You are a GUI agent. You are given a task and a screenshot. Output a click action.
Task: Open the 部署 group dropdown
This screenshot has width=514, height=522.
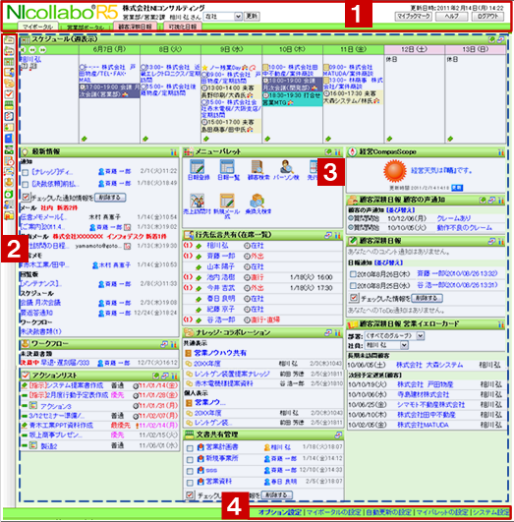(x=394, y=335)
